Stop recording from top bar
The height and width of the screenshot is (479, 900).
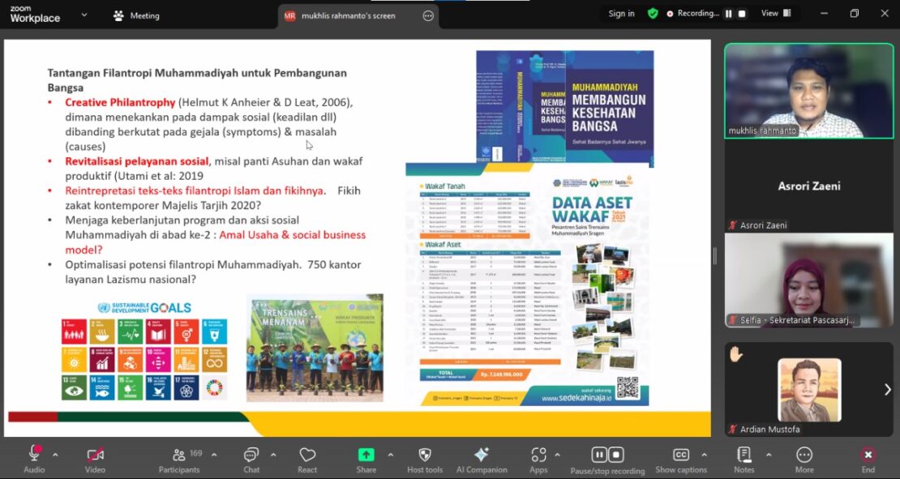742,14
